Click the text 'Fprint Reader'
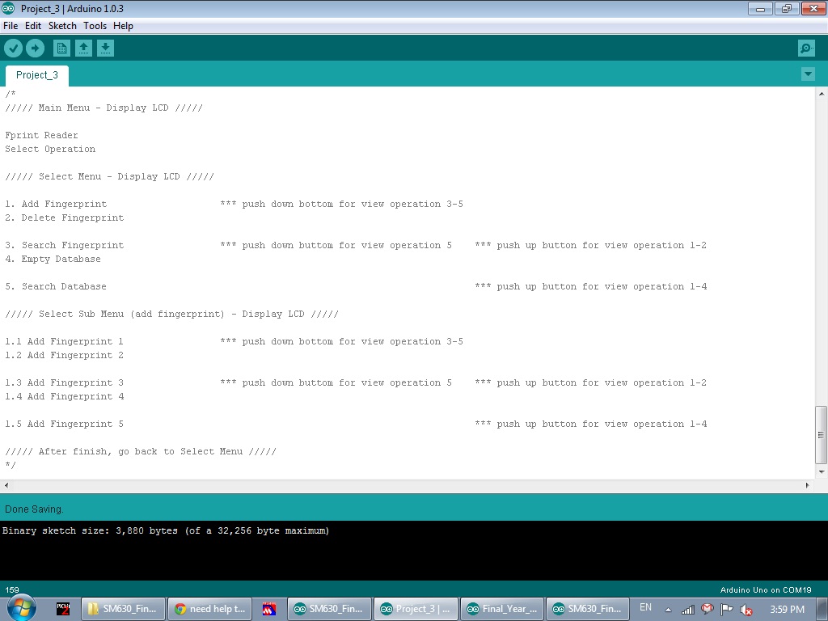 41,135
